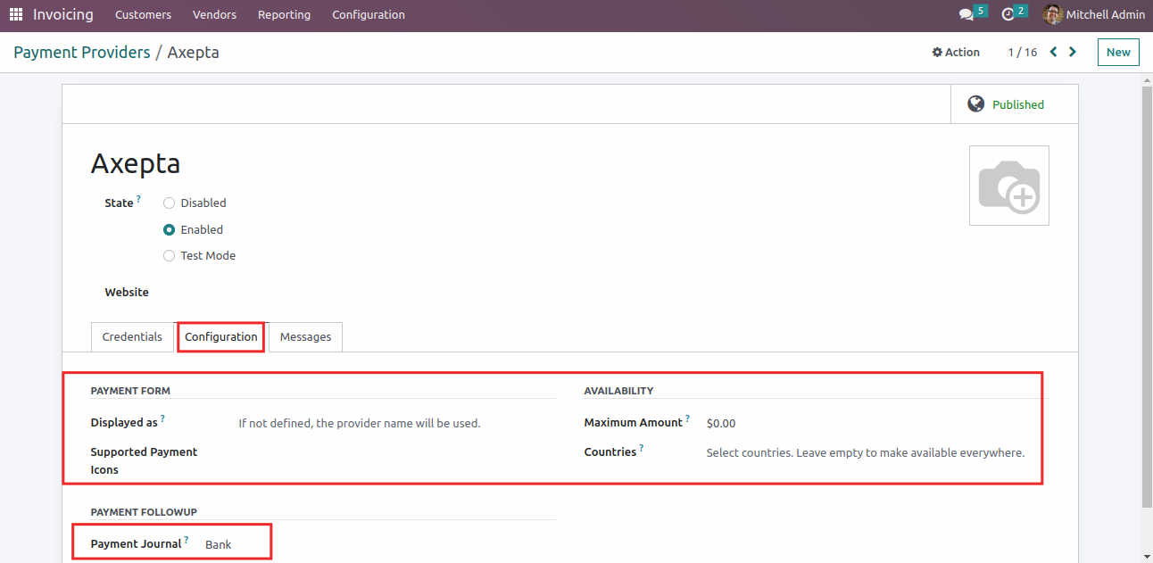Select the Enabled state radio button
The width and height of the screenshot is (1153, 563).
pyautogui.click(x=169, y=229)
